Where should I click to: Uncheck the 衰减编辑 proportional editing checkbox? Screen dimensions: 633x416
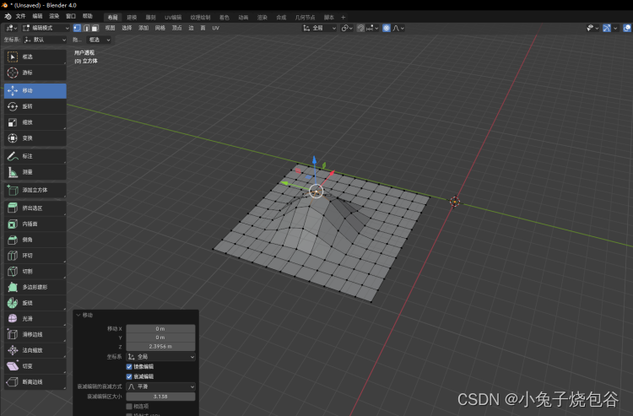tap(129, 376)
